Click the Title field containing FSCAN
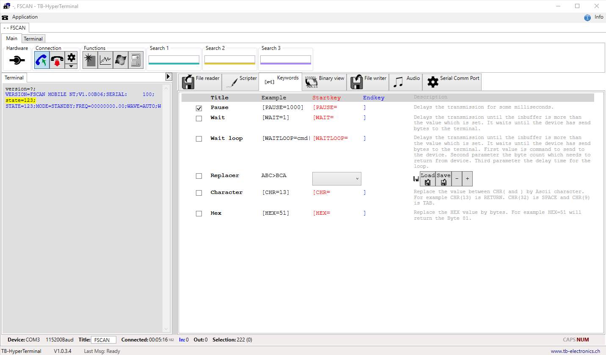 tap(103, 340)
